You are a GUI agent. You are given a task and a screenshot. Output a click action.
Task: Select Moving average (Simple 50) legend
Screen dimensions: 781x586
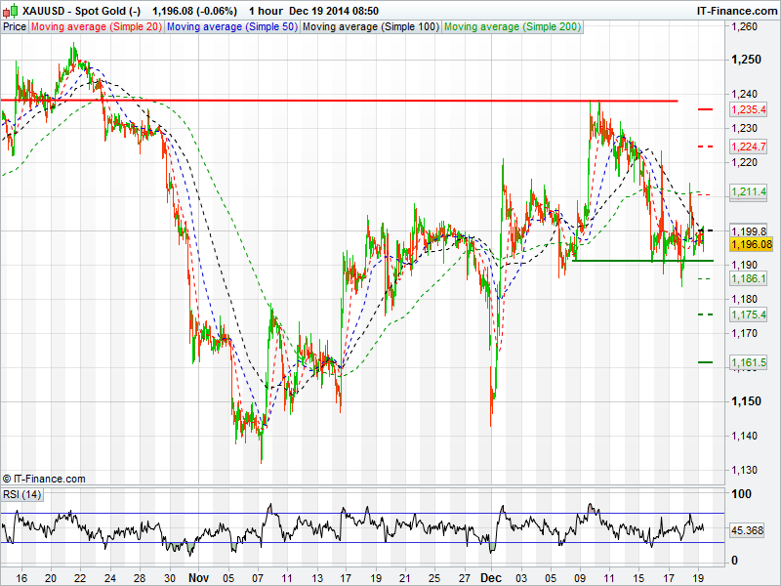[232, 27]
